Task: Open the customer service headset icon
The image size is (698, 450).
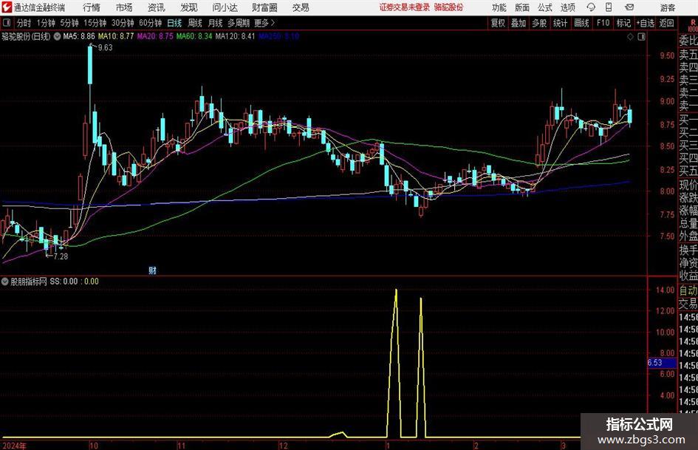Action: [591, 7]
